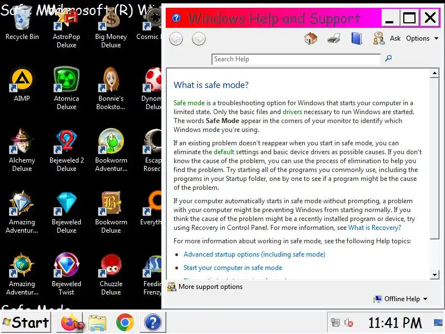Open Help and Support home page
The height and width of the screenshot is (334, 445).
point(310,38)
